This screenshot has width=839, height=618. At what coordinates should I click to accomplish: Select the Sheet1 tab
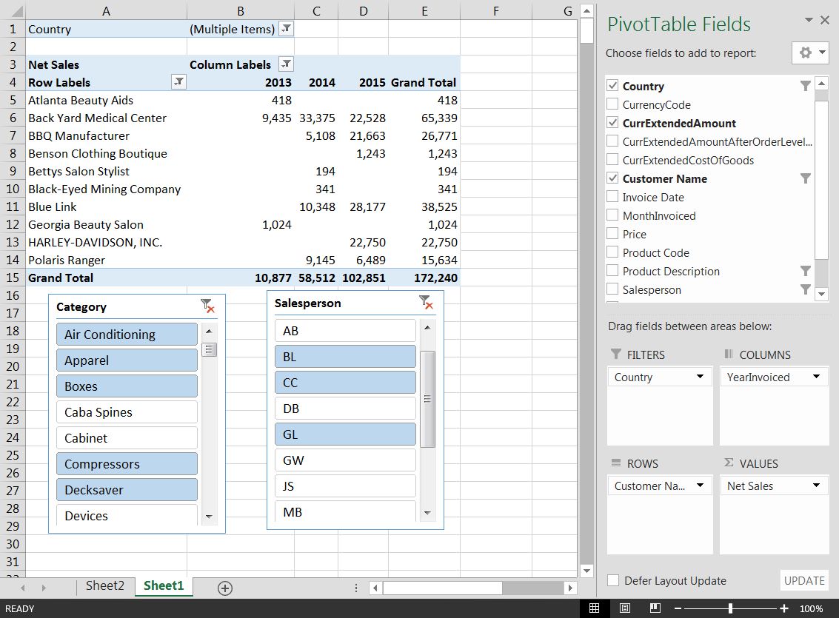[164, 585]
